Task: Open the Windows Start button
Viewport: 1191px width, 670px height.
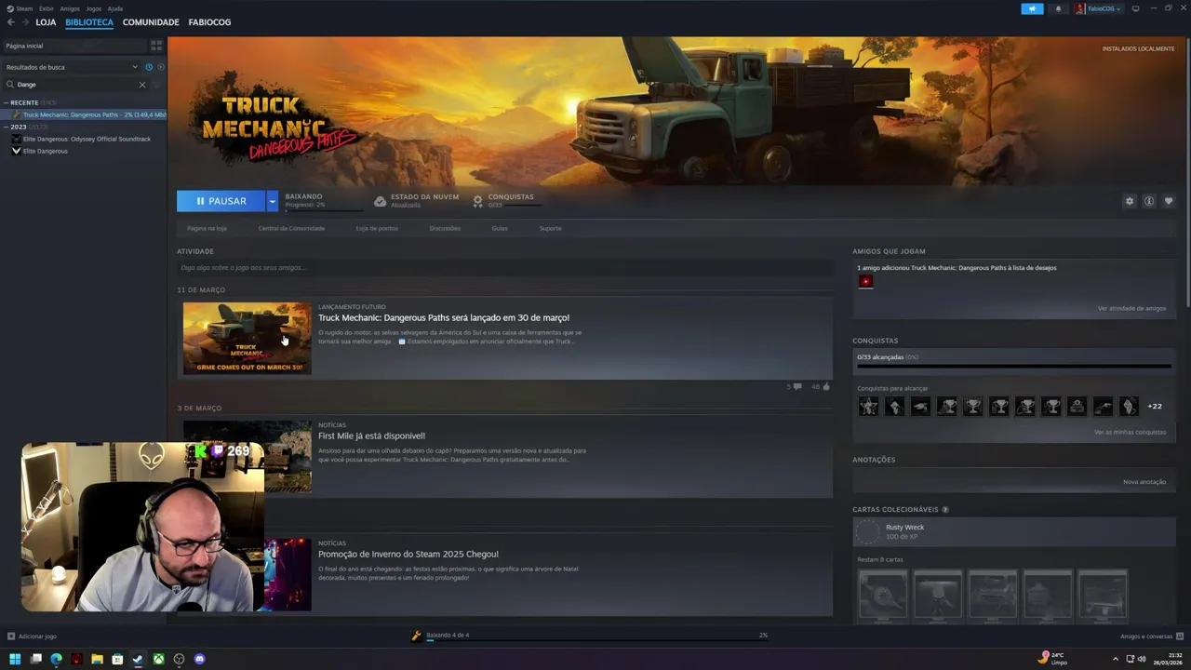Action: coord(15,659)
